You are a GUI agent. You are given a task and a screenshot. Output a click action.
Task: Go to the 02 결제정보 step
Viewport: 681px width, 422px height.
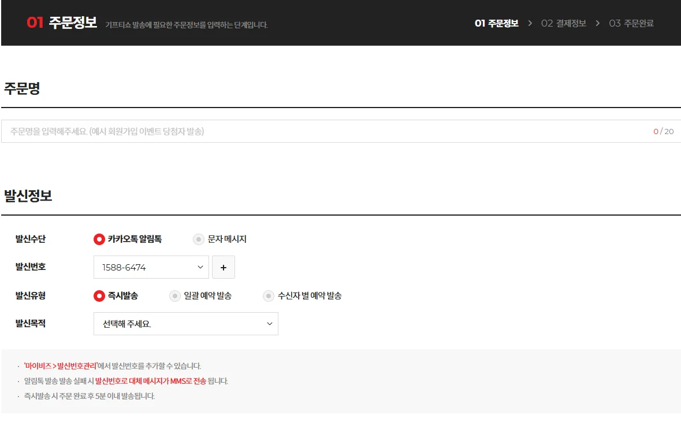click(x=564, y=23)
